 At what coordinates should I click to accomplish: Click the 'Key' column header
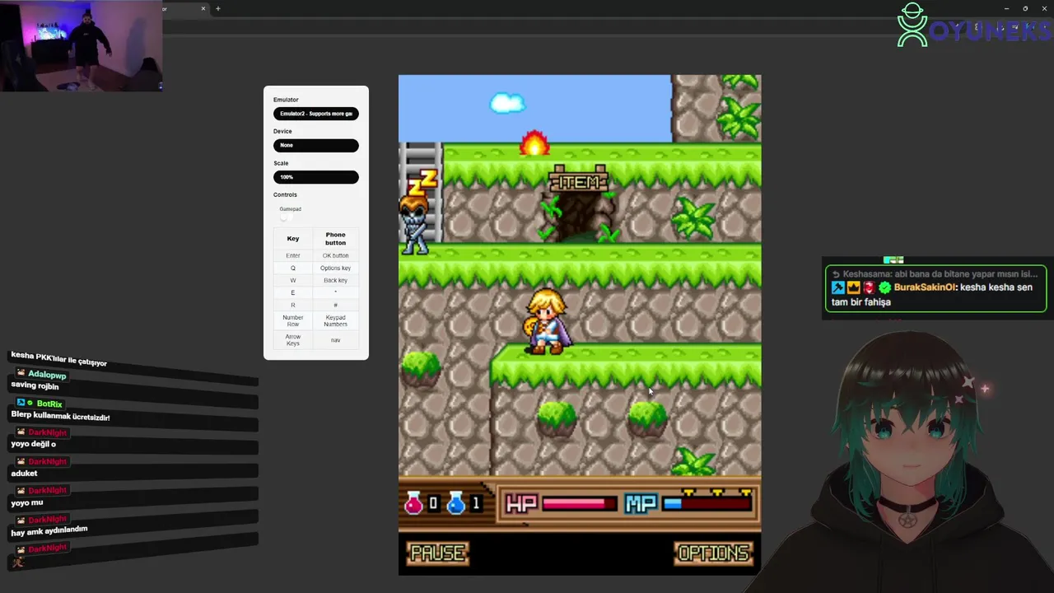pos(293,239)
